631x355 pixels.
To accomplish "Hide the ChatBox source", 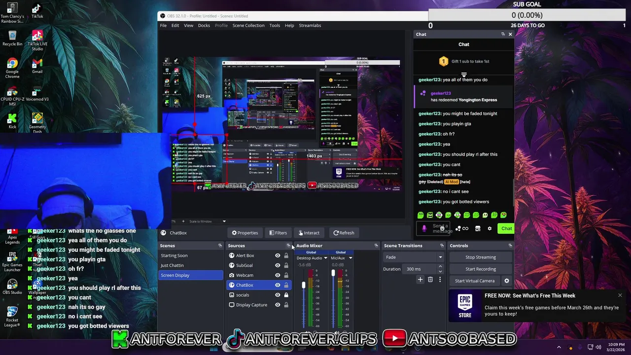I will [x=278, y=285].
